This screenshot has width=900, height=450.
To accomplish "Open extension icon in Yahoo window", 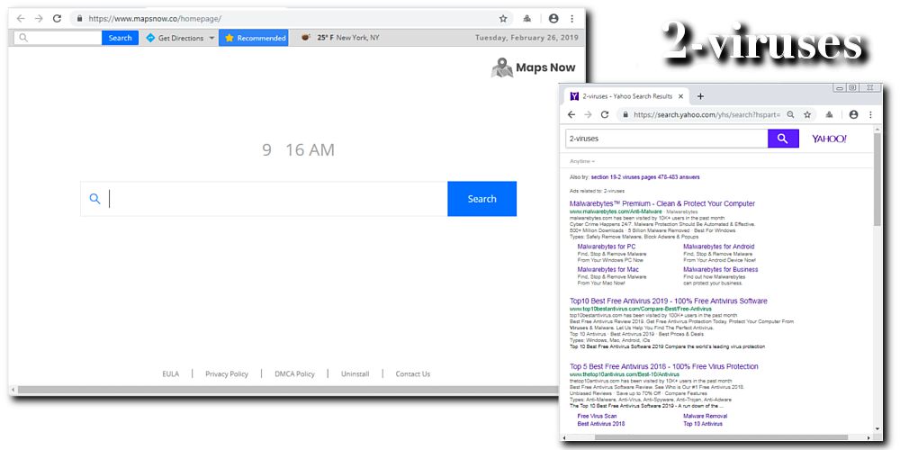I will pyautogui.click(x=829, y=115).
